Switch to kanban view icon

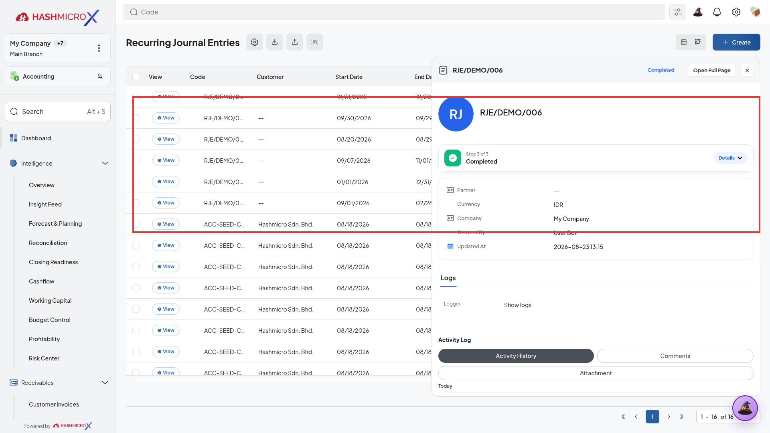698,42
